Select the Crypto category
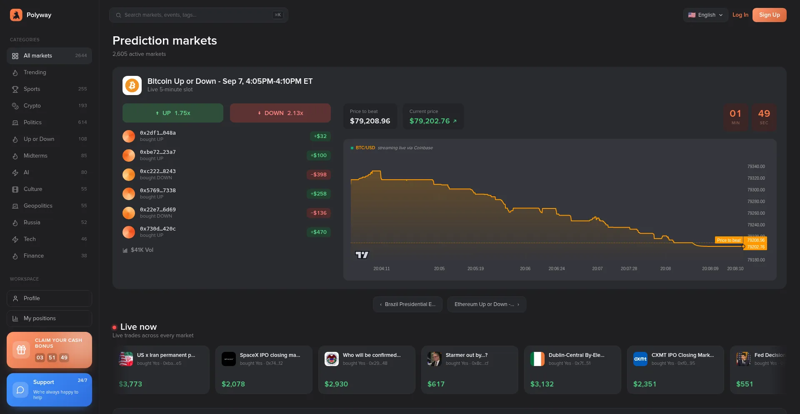The height and width of the screenshot is (414, 800). tap(49, 106)
